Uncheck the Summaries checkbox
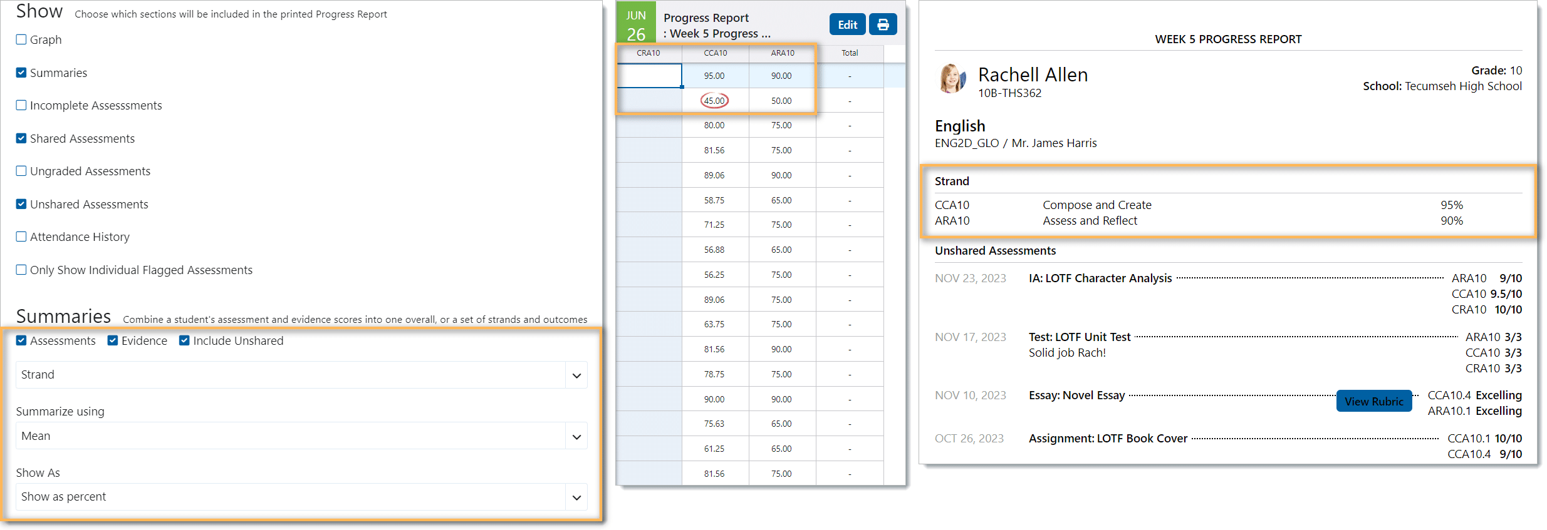This screenshot has width=1547, height=530. (21, 73)
